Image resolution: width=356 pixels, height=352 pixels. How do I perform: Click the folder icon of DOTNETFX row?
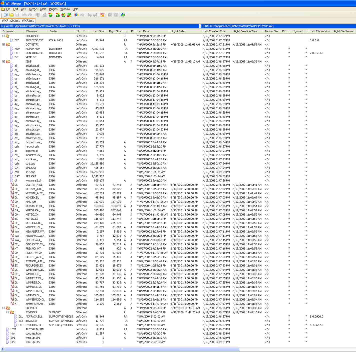coord(8,44)
